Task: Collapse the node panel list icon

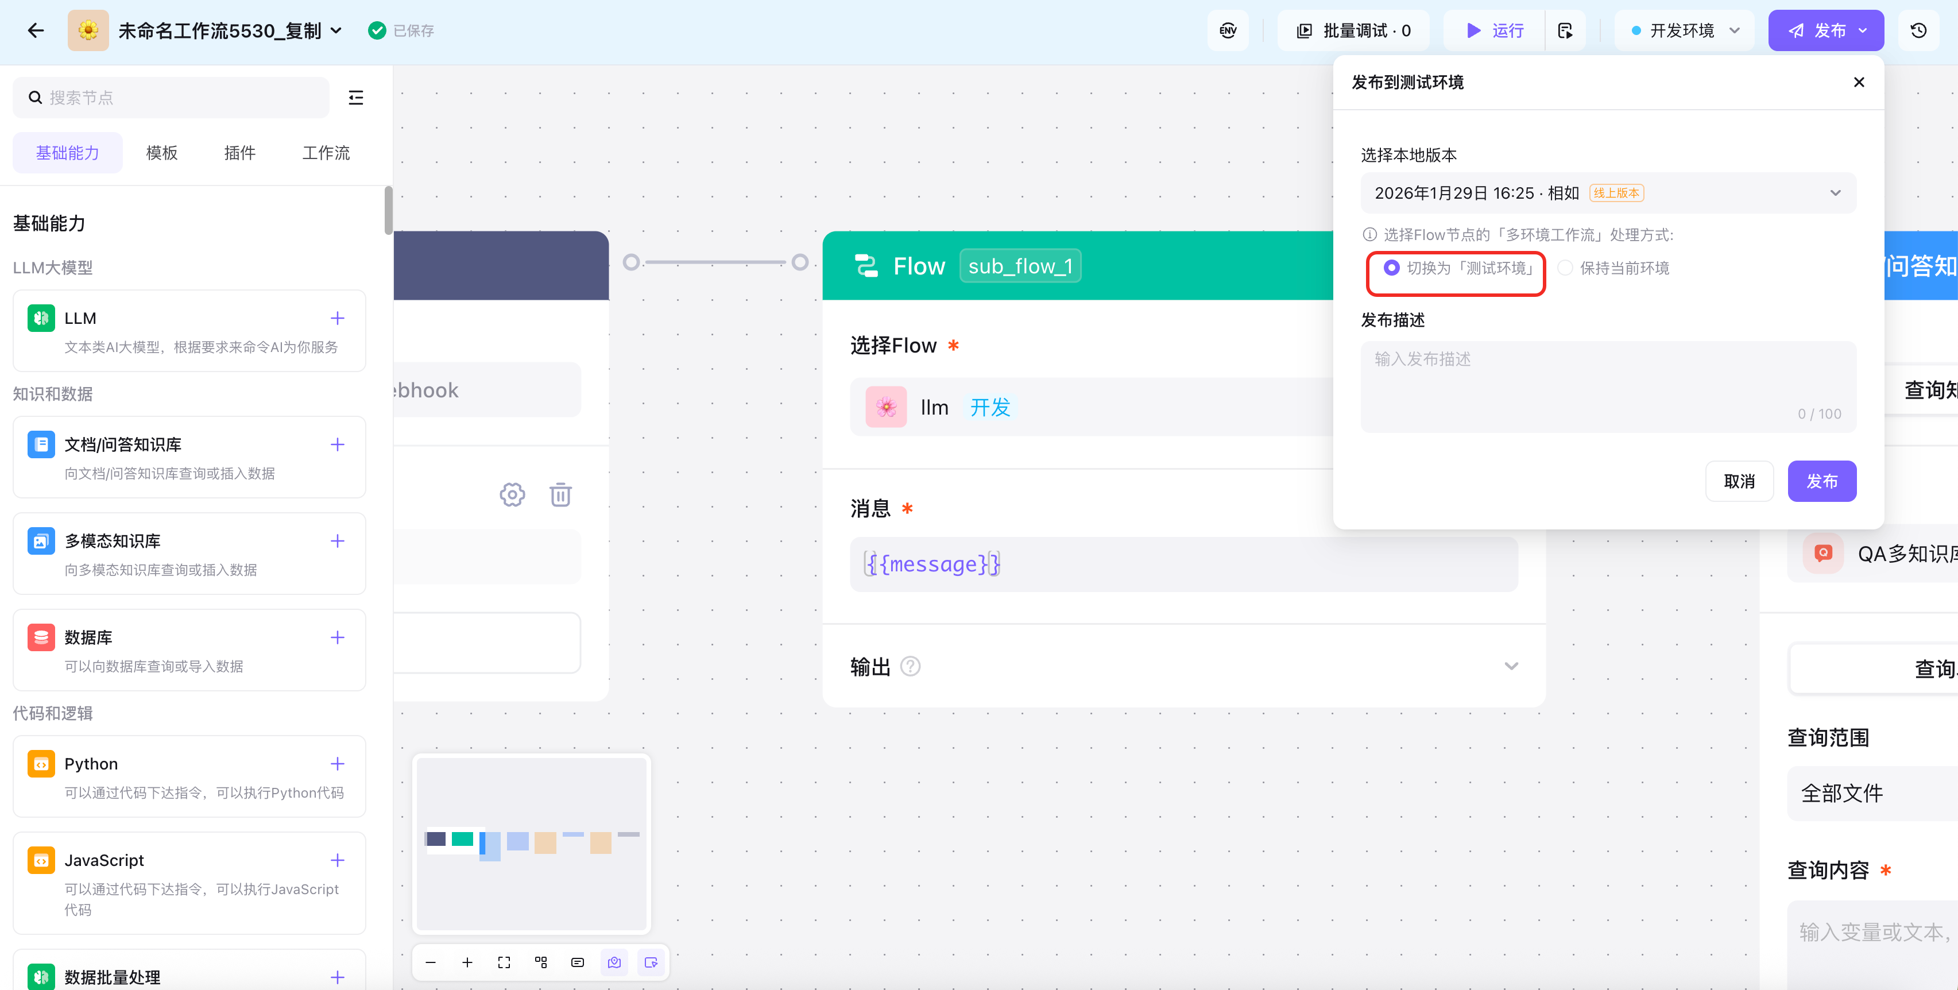Action: pyautogui.click(x=356, y=97)
